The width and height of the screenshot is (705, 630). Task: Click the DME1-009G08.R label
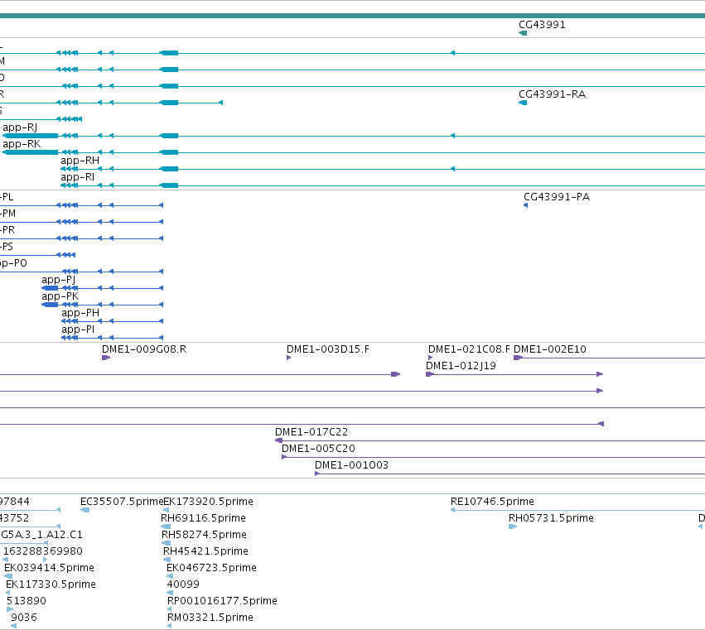(x=144, y=349)
